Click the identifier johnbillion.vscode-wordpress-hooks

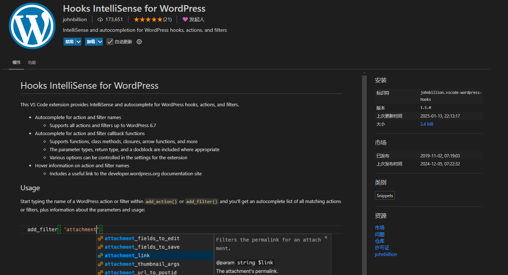[x=451, y=96]
